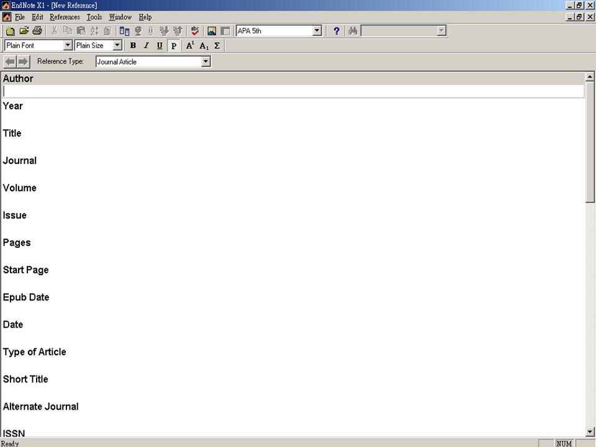Toggle Bold formatting
The height and width of the screenshot is (447, 596).
[133, 45]
